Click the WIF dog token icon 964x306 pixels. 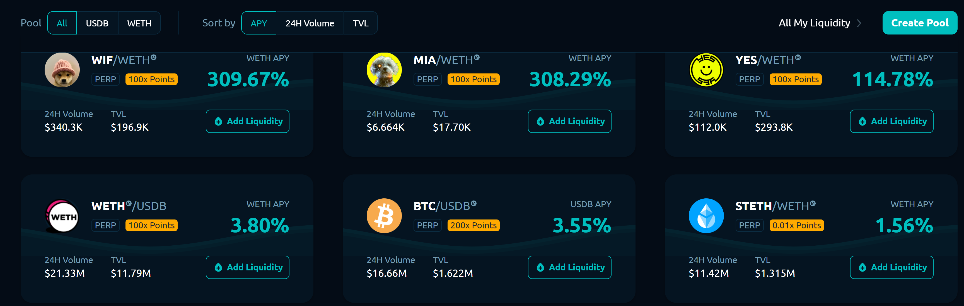click(62, 70)
